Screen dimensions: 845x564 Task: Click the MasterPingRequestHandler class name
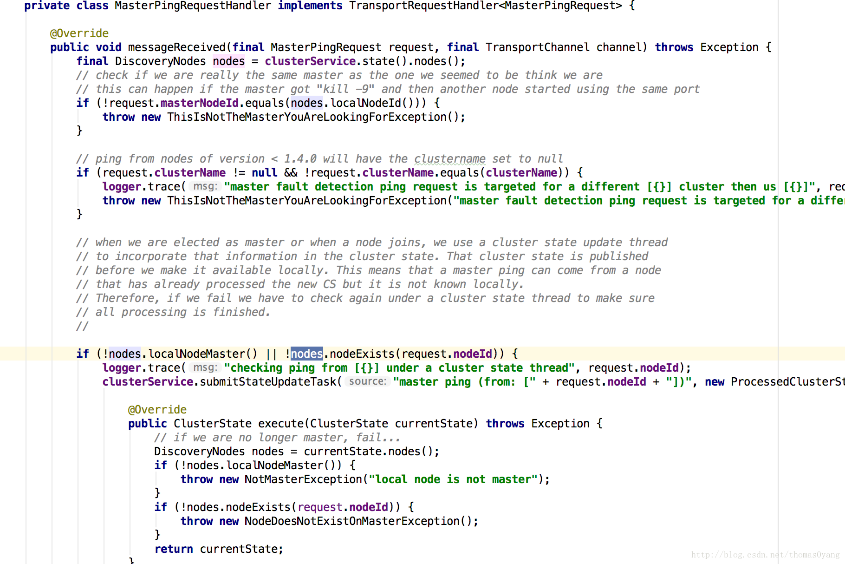pyautogui.click(x=193, y=6)
